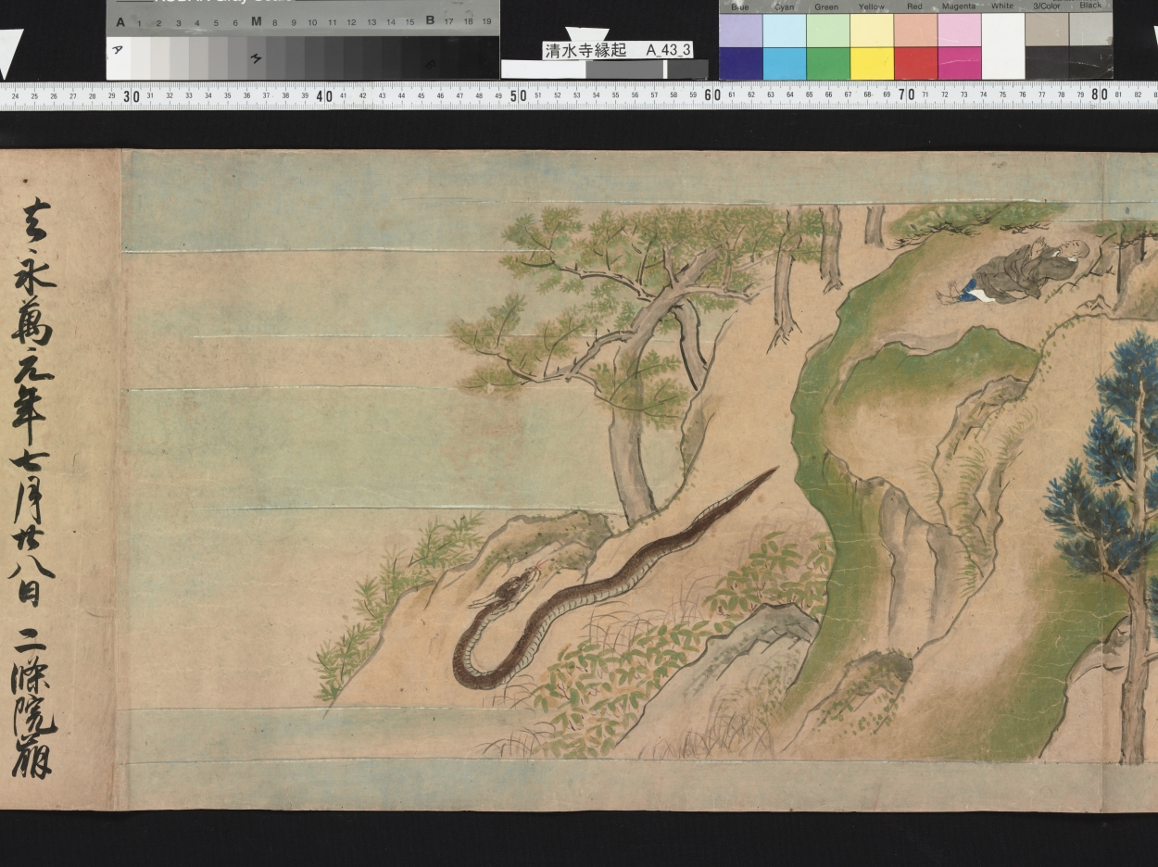Select the large ruler numeral 50
The image size is (1158, 867).
[518, 95]
